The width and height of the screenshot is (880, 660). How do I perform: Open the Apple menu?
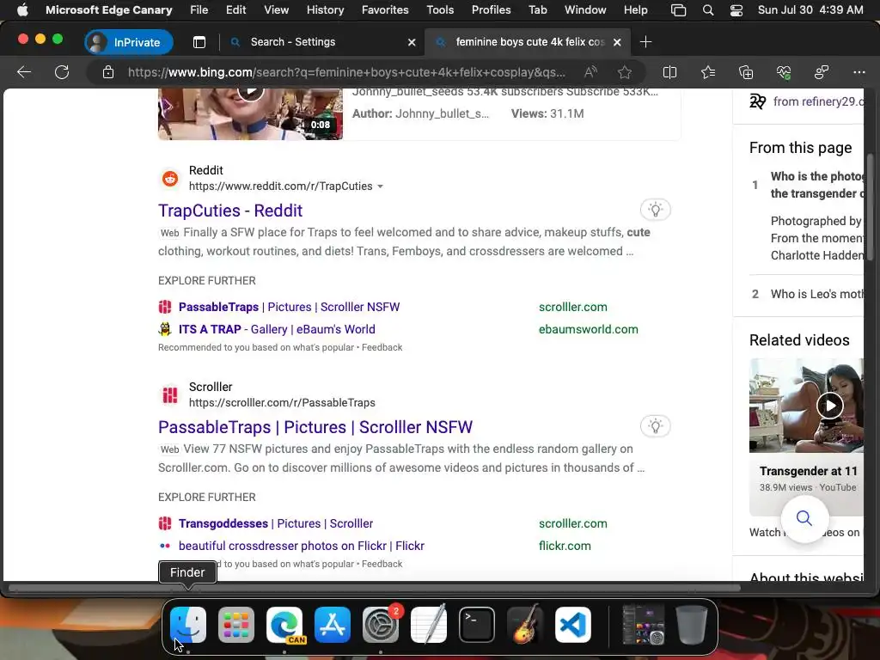pyautogui.click(x=22, y=9)
